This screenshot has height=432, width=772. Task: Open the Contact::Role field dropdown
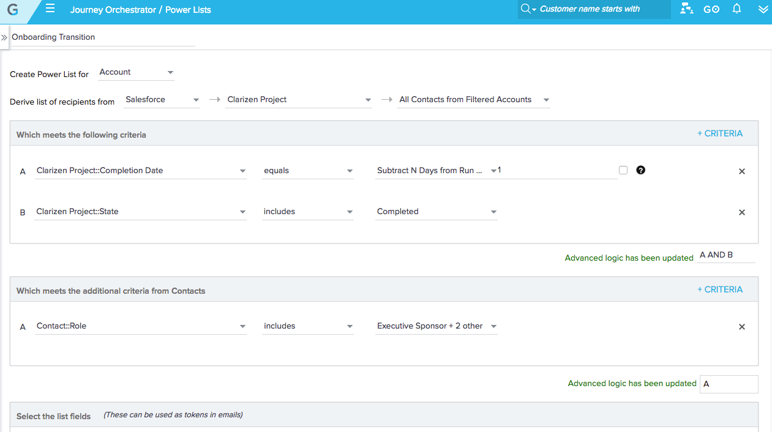141,326
